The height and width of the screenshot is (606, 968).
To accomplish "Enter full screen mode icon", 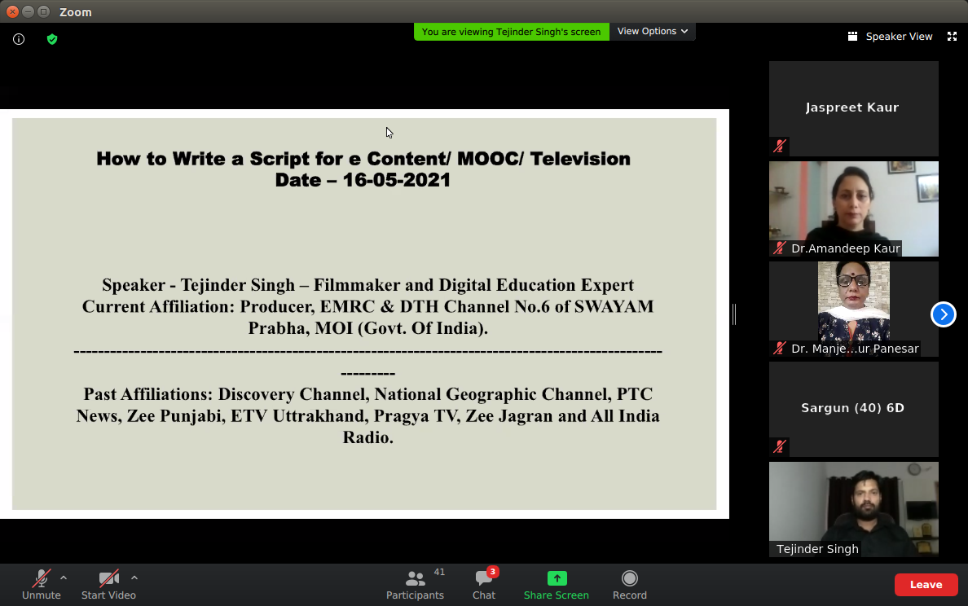I will pos(952,37).
